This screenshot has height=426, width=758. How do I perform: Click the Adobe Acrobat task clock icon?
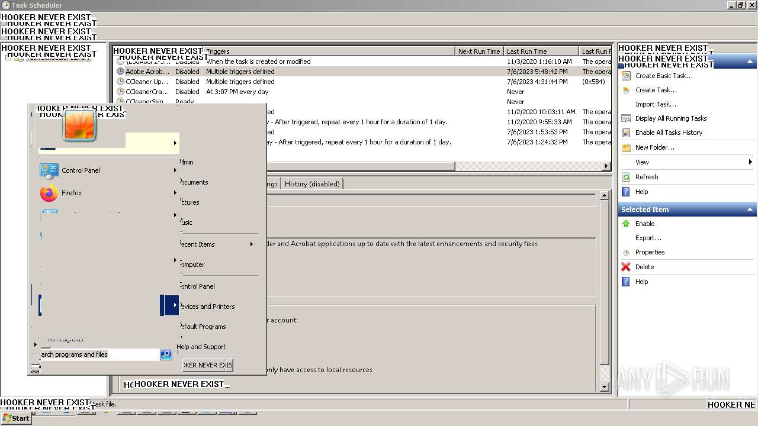coord(120,72)
